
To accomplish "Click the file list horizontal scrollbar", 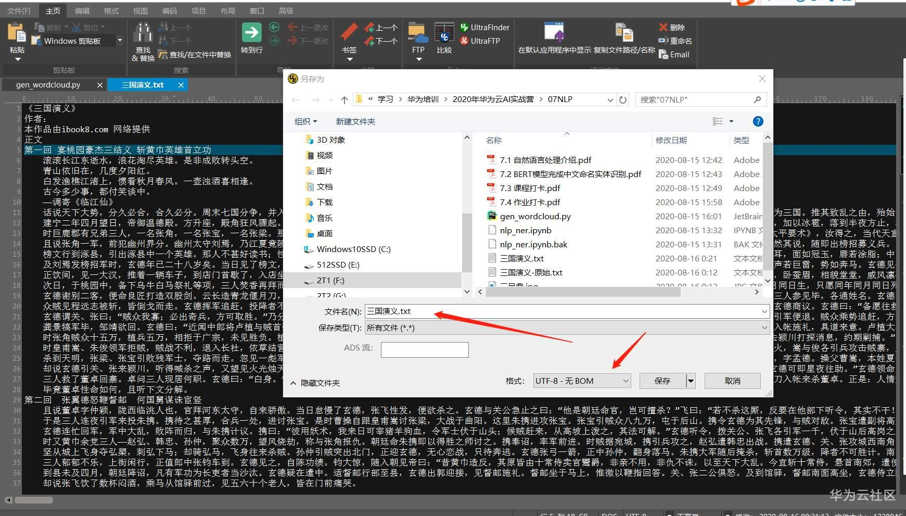I will 583,292.
